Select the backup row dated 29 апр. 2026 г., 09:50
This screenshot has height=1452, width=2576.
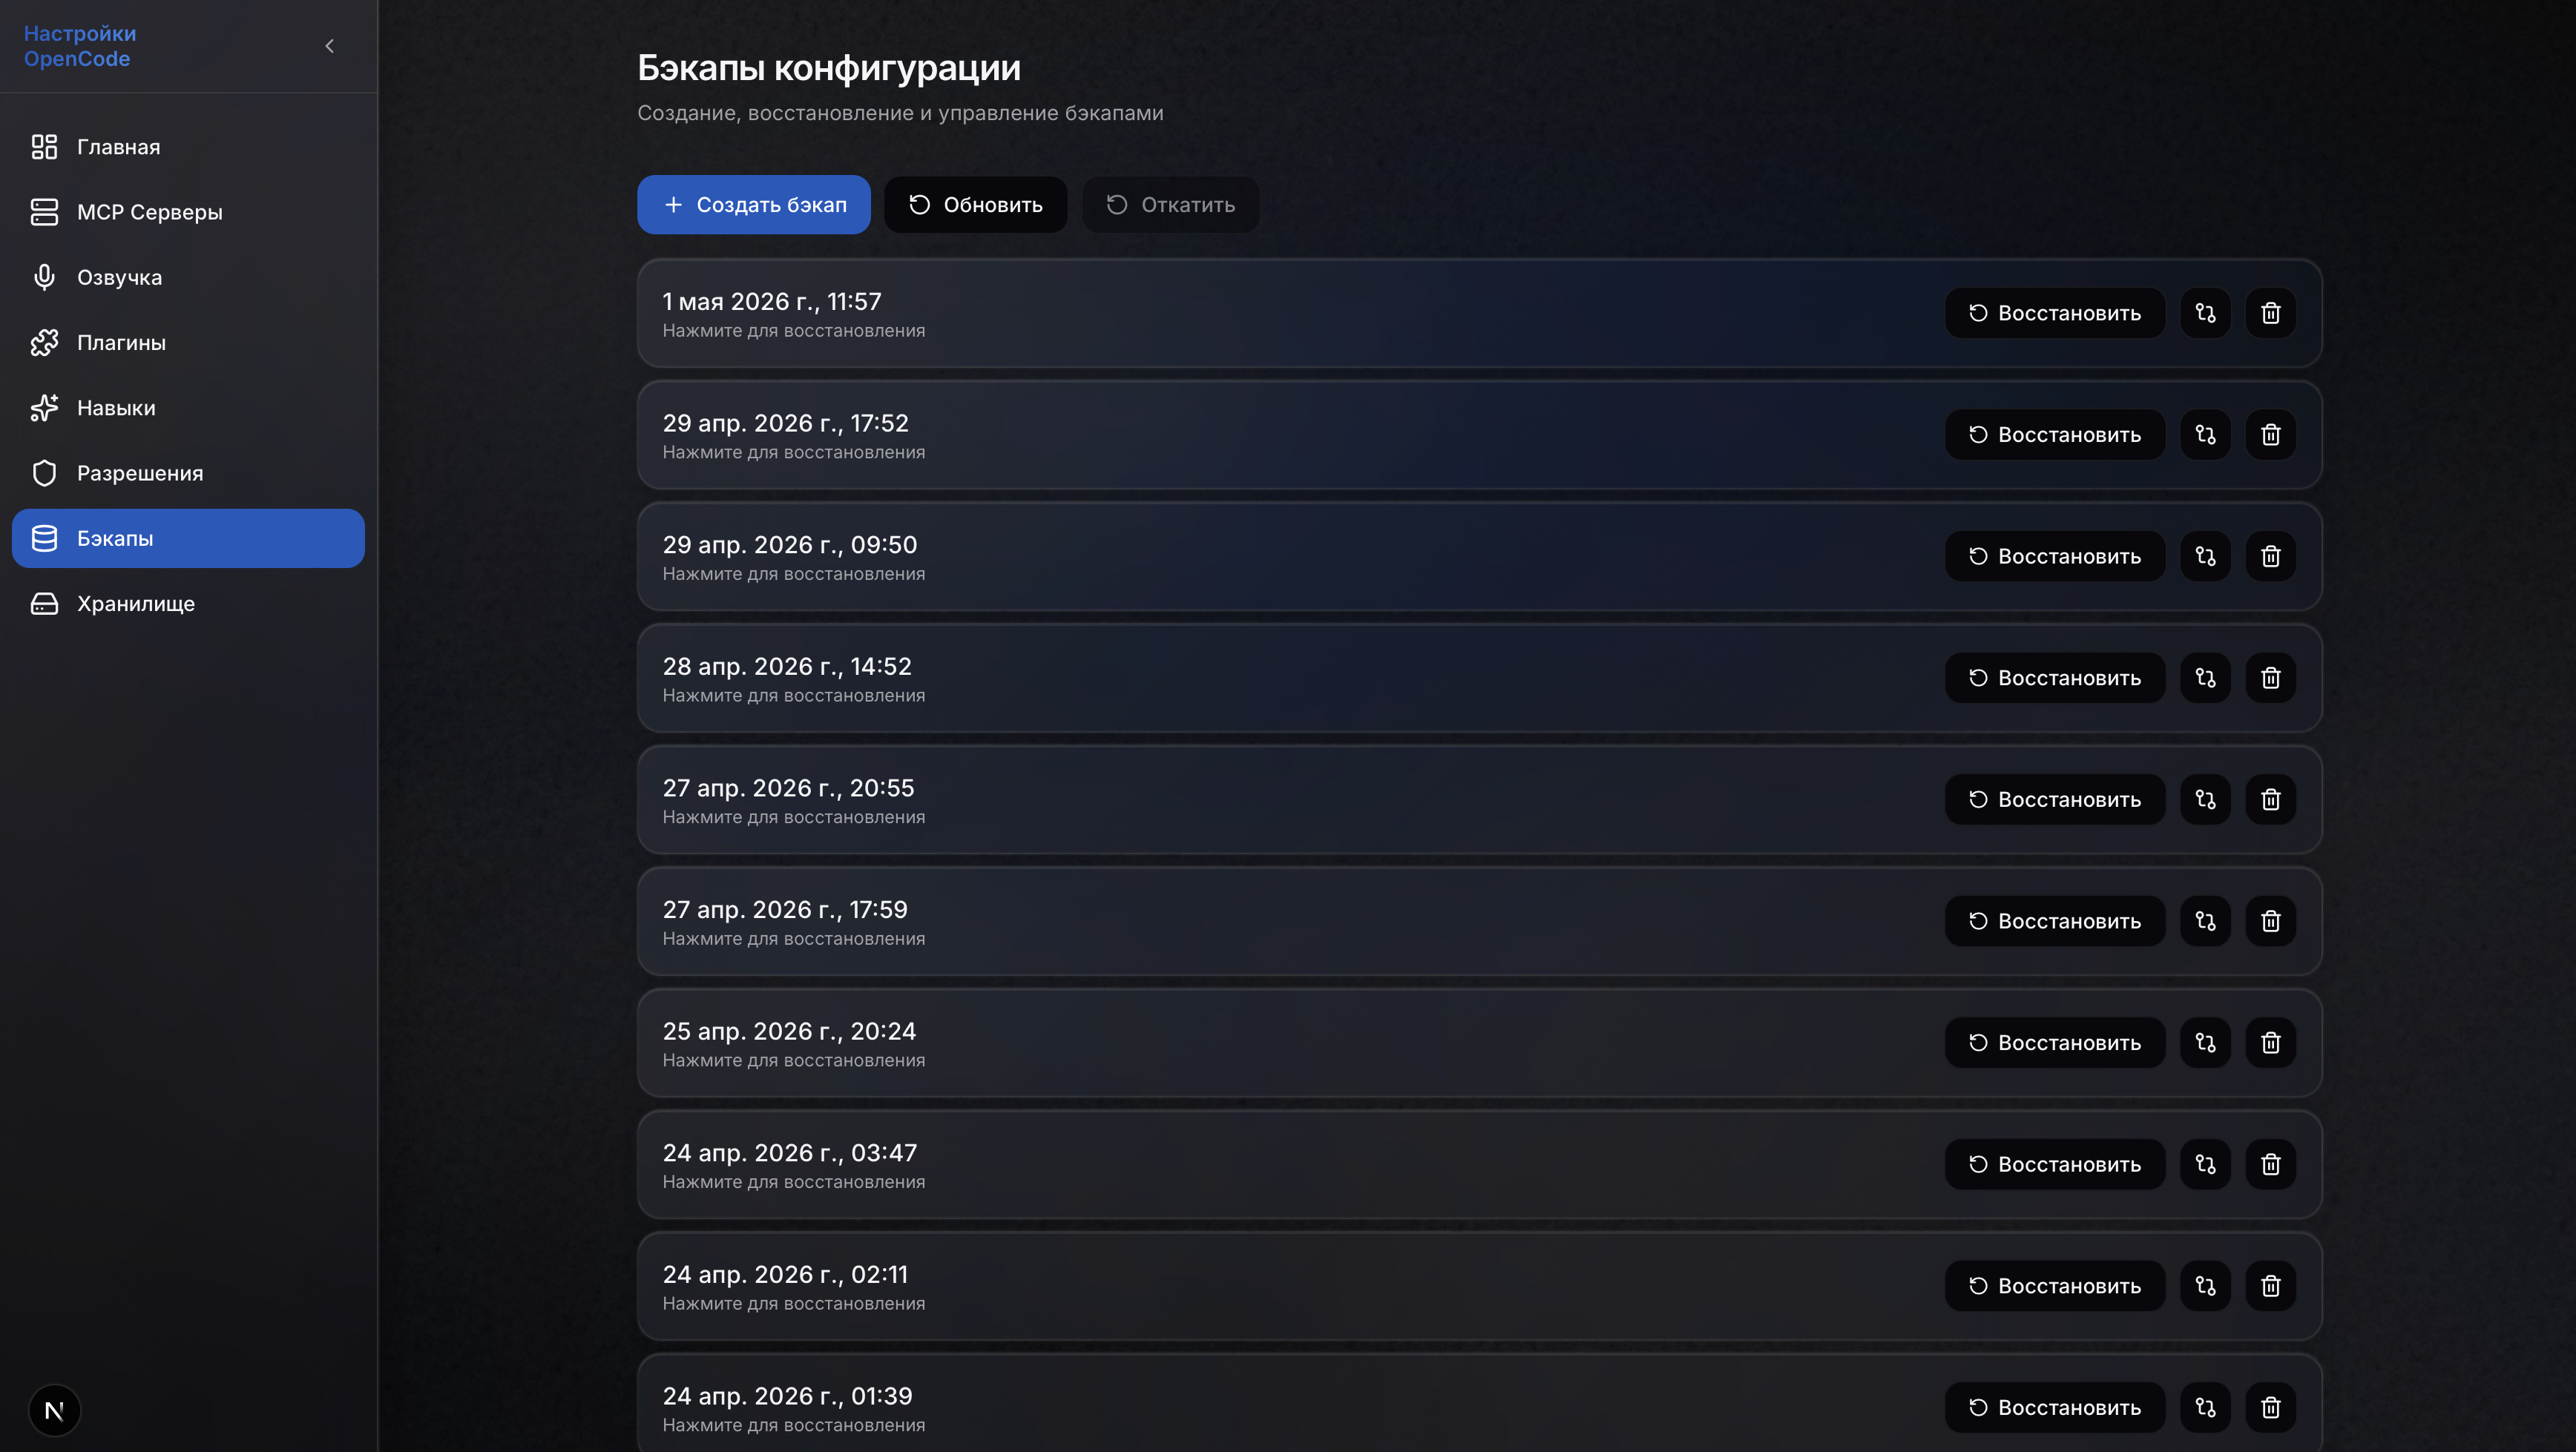pyautogui.click(x=1479, y=557)
